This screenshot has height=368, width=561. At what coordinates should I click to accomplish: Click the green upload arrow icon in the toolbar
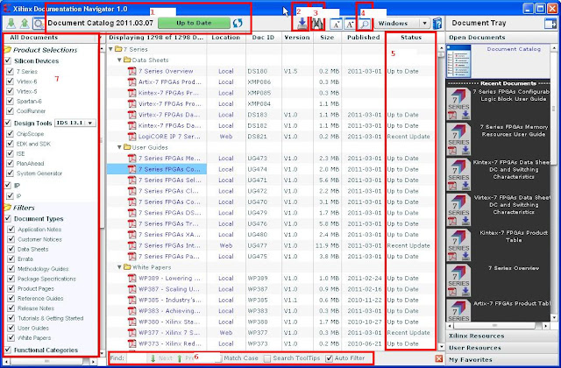[25, 24]
